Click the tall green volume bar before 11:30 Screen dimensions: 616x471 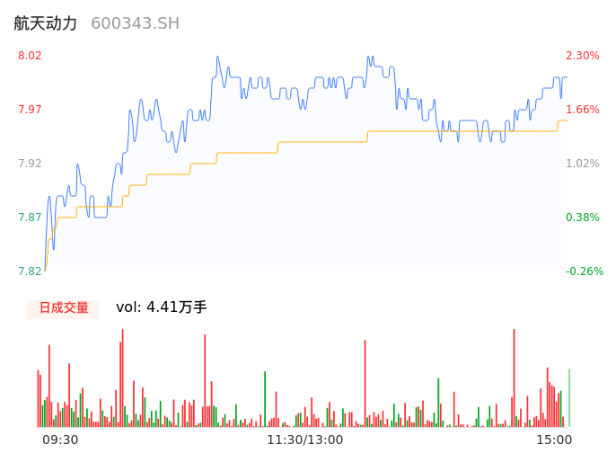point(265,400)
